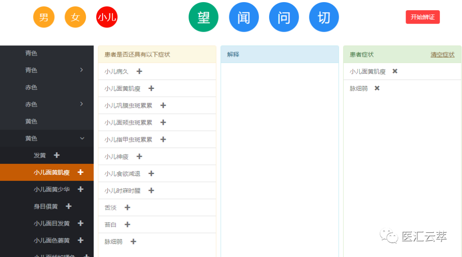The image size is (462, 257).
Task: Remove 脉细弱 from patient symptoms with X
Action: pyautogui.click(x=377, y=88)
